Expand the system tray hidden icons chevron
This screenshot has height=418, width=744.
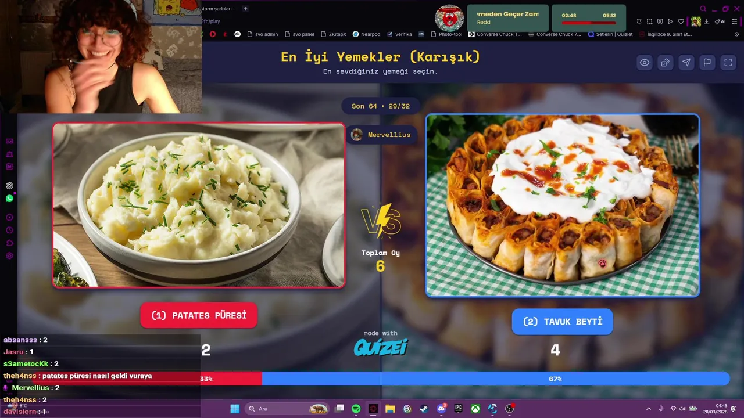click(649, 409)
